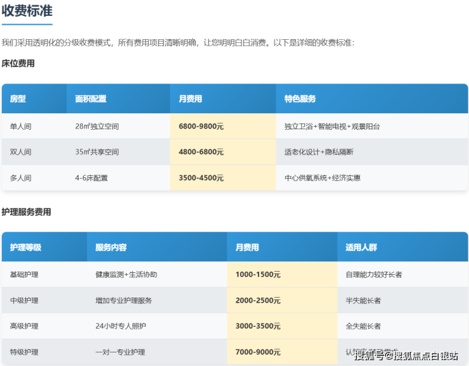Image resolution: width=469 pixels, height=366 pixels.
Task: Click the 护理等级 column header
Action: click(x=26, y=247)
